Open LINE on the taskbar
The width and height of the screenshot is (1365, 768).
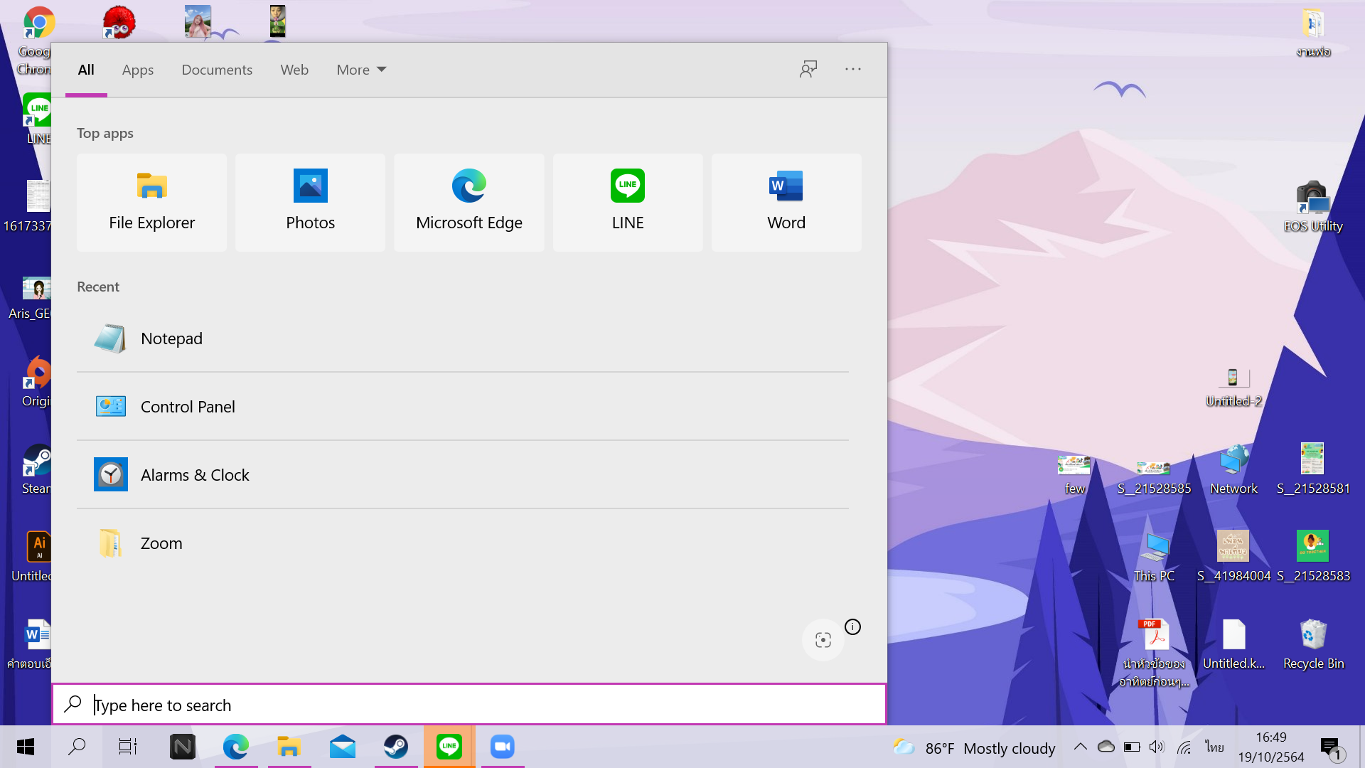coord(449,747)
